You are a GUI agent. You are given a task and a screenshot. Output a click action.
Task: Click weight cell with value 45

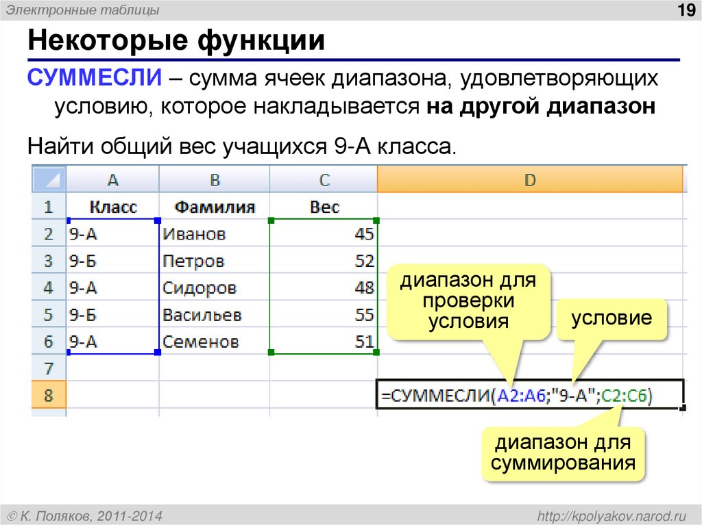coord(324,233)
